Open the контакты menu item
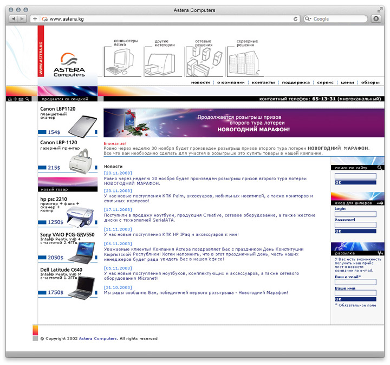Screen dimensions: 390x365 tap(263, 82)
